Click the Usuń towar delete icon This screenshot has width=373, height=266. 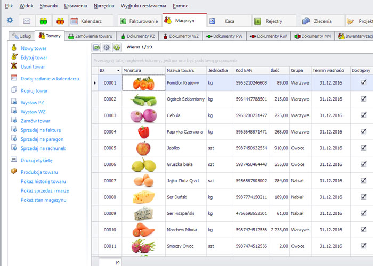14,67
